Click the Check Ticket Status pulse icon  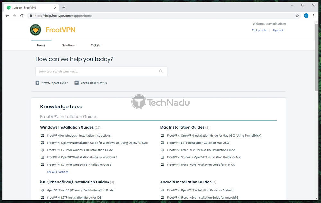[x=77, y=83]
